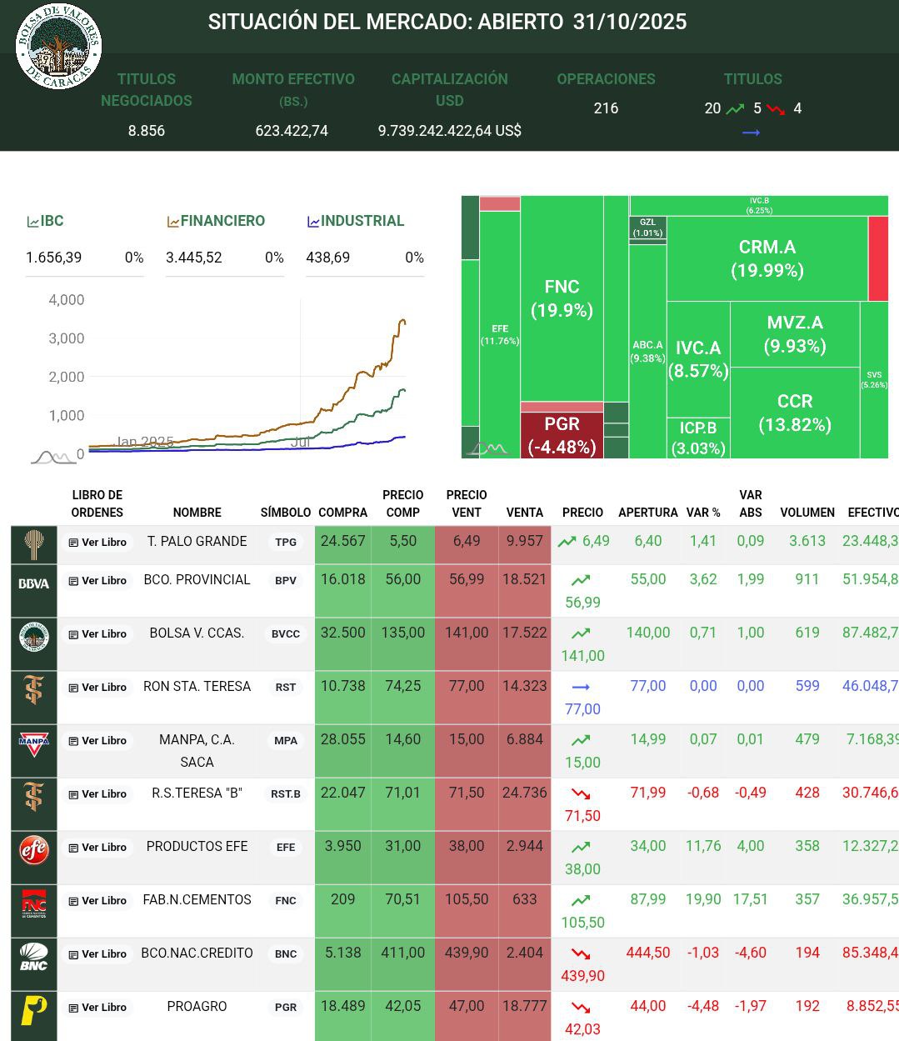Select the IBC index tab
This screenshot has width=899, height=1041.
45,221
